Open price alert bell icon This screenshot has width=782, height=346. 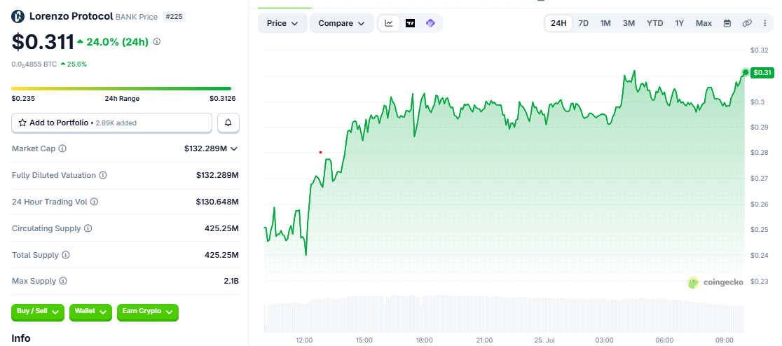pos(228,123)
